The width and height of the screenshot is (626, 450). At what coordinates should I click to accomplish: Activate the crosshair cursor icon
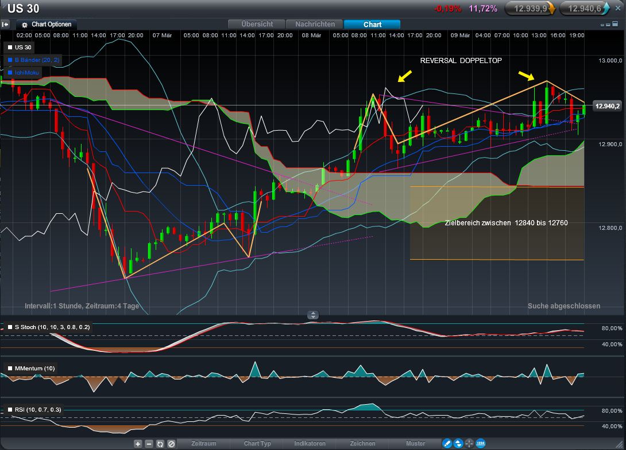469,443
